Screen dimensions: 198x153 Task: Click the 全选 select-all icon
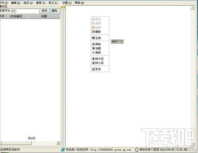(x=93, y=38)
